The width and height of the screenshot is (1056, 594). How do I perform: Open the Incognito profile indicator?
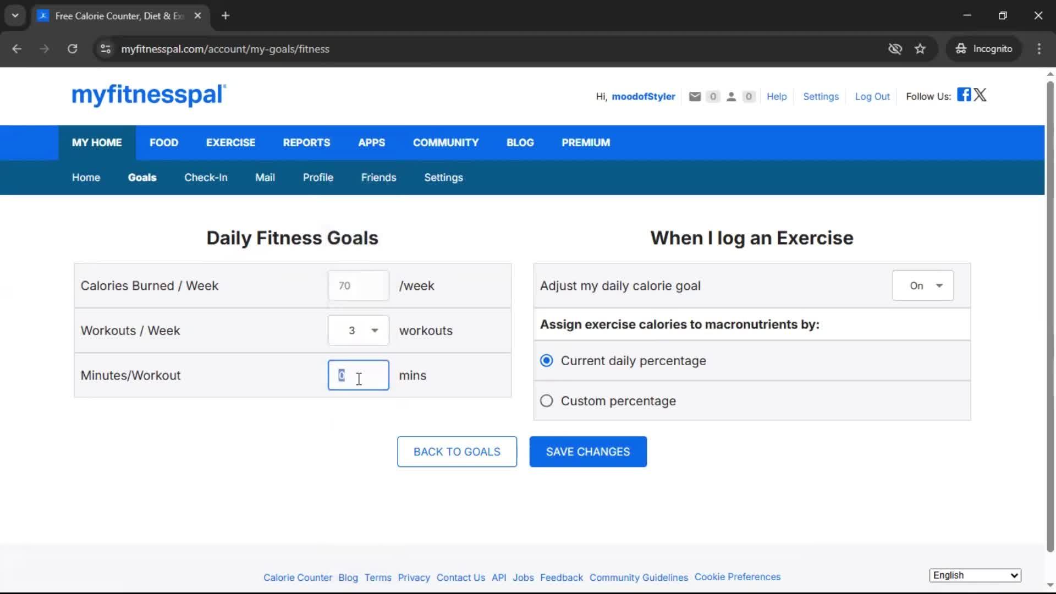(984, 49)
